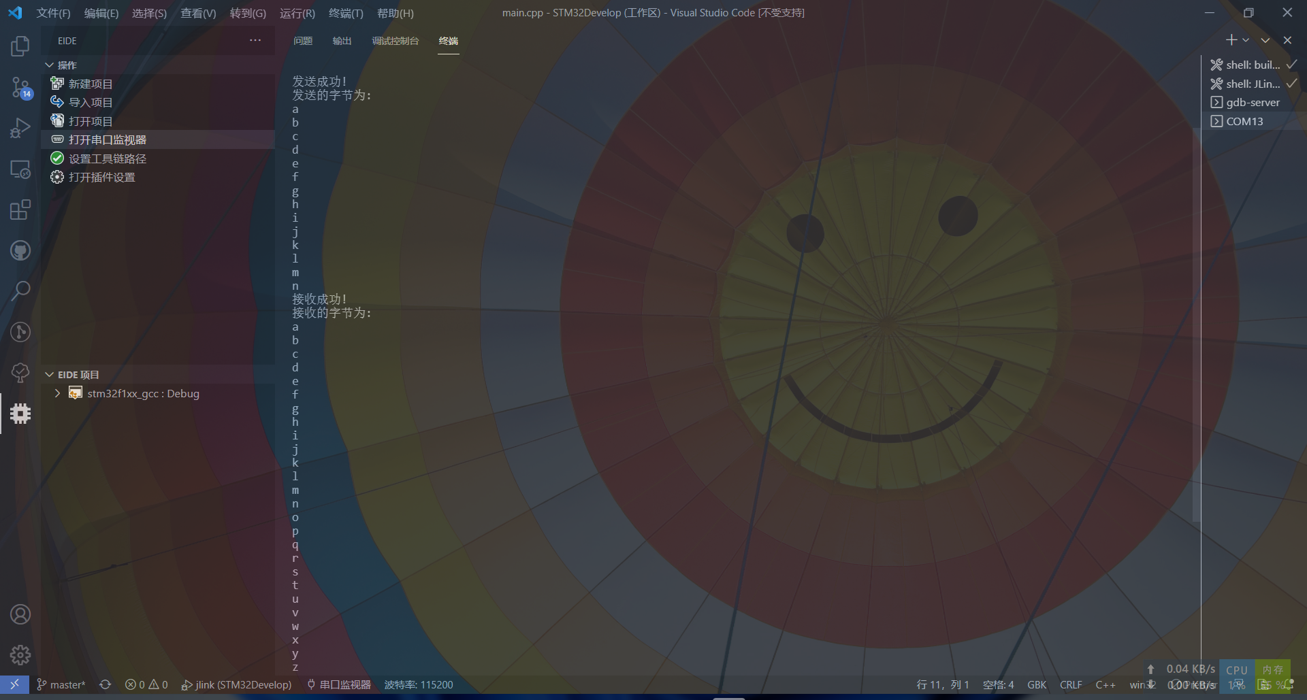Click 导入项目 to import a project
1307x700 pixels.
click(91, 102)
